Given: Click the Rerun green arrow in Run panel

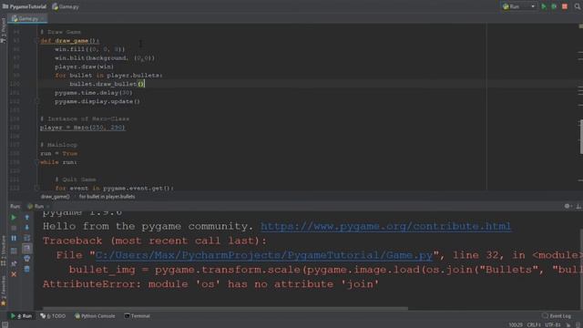Looking at the screenshot, I should 14,217.
